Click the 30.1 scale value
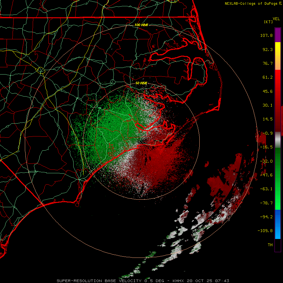 coord(268,105)
